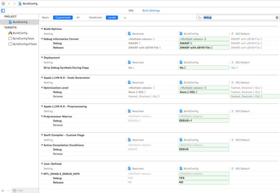Select the Release row under Preprocessor Macros
The width and height of the screenshot is (280, 193).
click(x=159, y=125)
